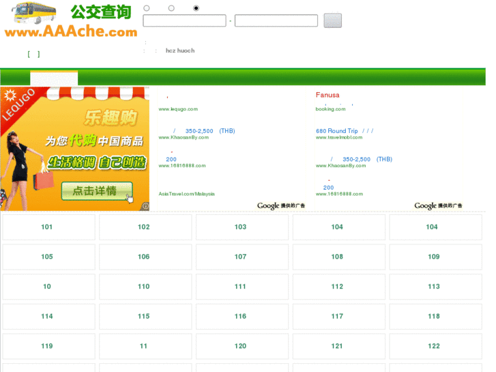Open bus route 122
Viewport: 496px width, 372px height.
[435, 346]
